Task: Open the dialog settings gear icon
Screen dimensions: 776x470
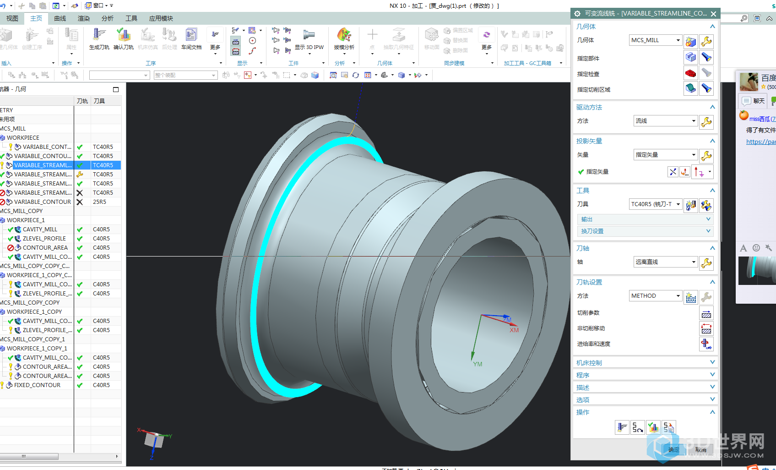Action: (x=577, y=14)
